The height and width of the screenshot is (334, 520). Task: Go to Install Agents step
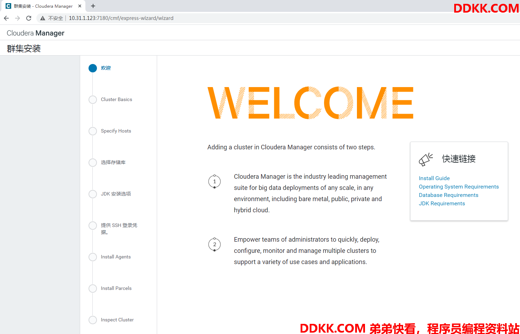pos(116,257)
